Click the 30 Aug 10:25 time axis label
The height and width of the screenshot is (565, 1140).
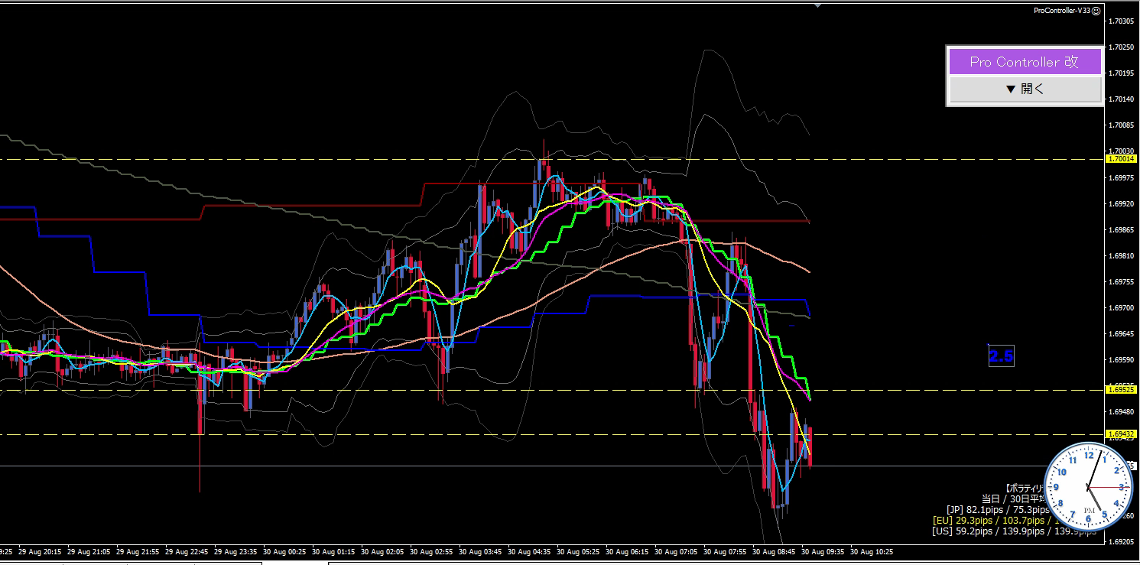pos(872,551)
